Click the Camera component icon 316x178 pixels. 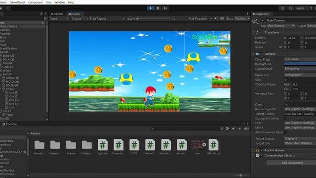pos(257,54)
